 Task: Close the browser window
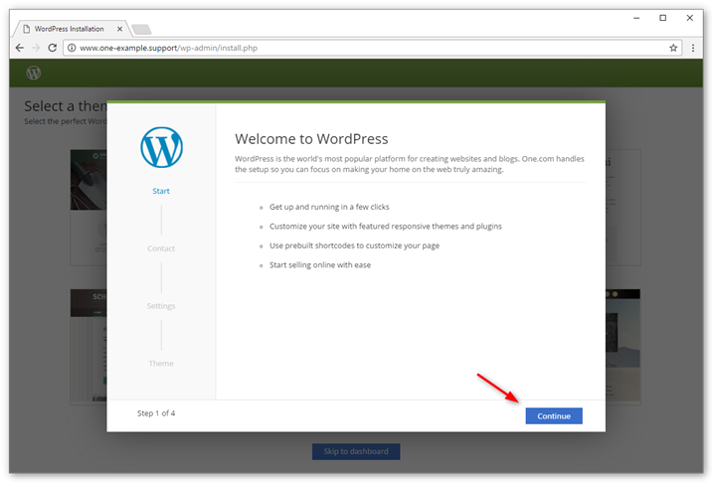689,18
